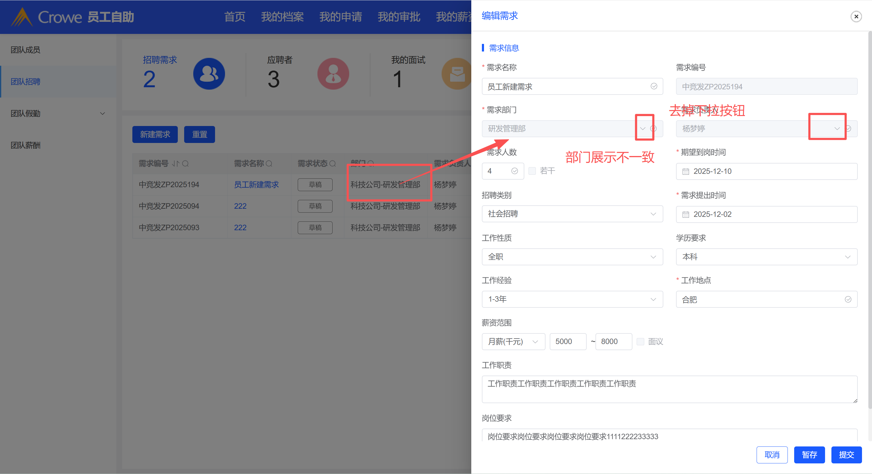Check the 若干 checkbox
The image size is (872, 474).
(x=532, y=171)
